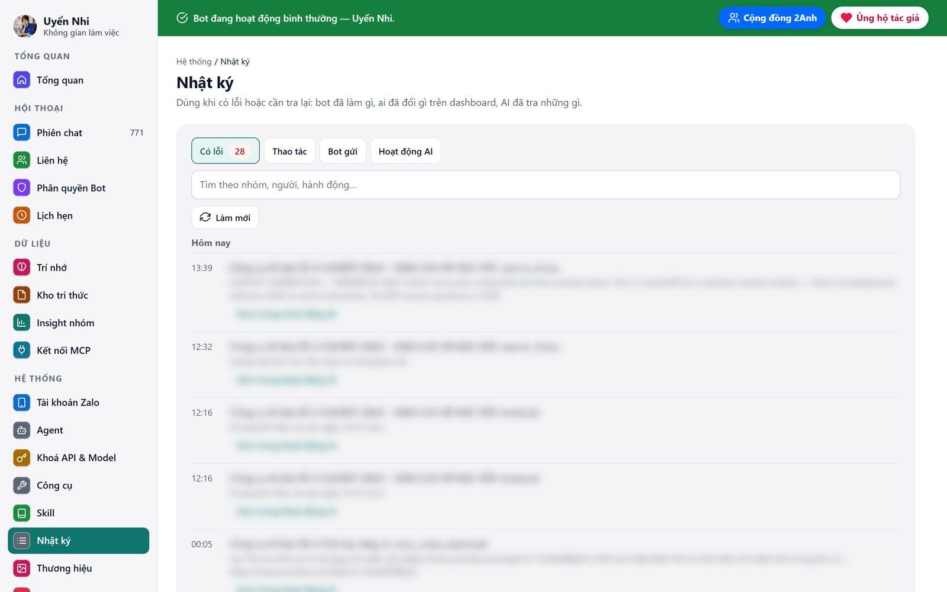Select the Có lỗi tab
The height and width of the screenshot is (592, 947).
coord(226,151)
